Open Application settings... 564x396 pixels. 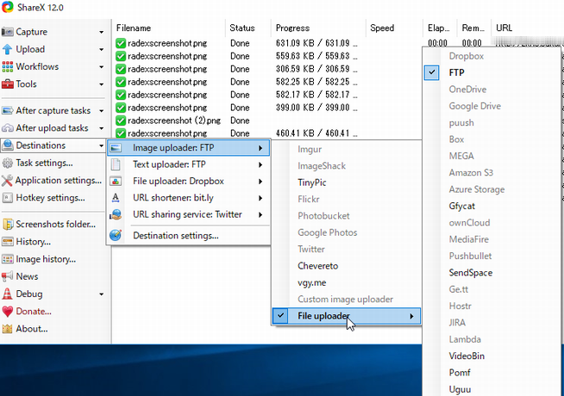click(x=59, y=180)
